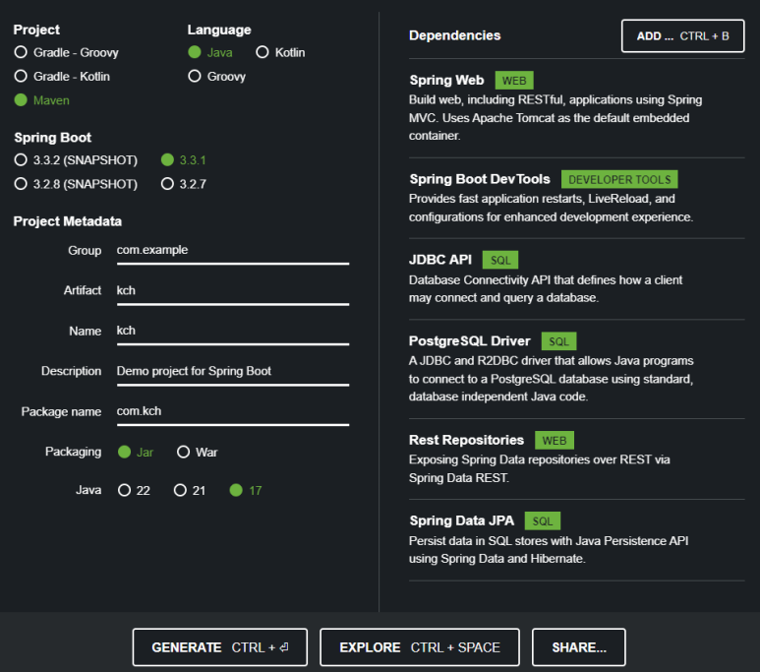Choose Java language option
760x672 pixels.
coord(210,52)
